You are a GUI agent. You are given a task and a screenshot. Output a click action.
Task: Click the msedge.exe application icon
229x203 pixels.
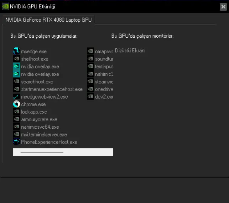pyautogui.click(x=16, y=51)
